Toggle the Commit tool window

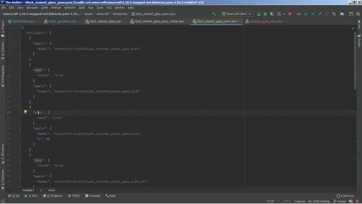tap(3, 51)
